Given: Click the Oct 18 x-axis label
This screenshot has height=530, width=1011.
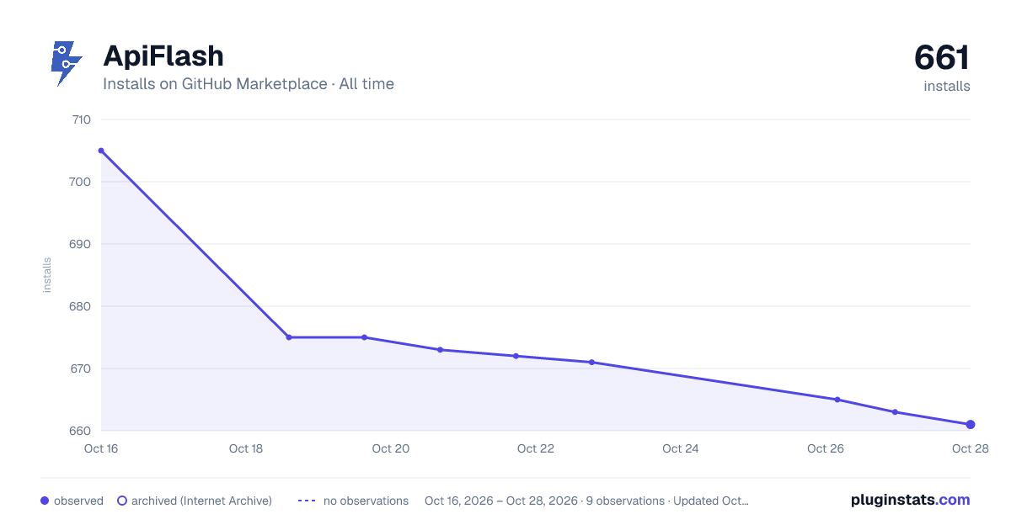Looking at the screenshot, I should click(x=246, y=448).
